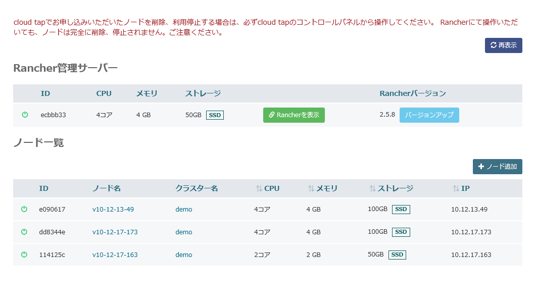Select server ID ecbbb33 text
The height and width of the screenshot is (307, 536).
54,115
